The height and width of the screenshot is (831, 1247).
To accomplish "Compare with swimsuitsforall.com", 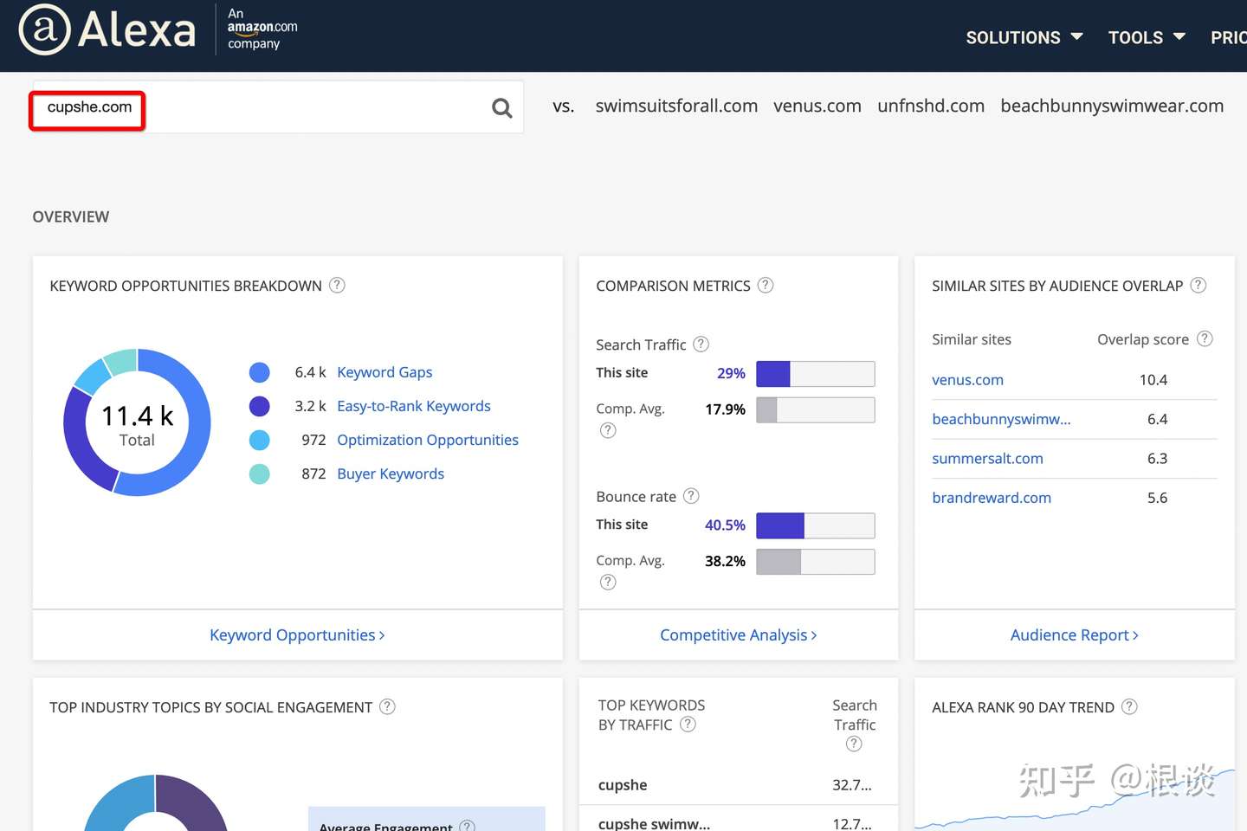I will pos(676,106).
